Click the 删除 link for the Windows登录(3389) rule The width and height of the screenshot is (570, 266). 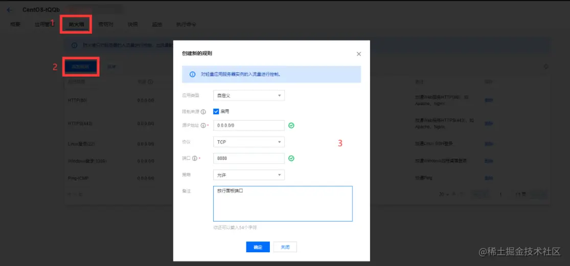click(x=489, y=160)
